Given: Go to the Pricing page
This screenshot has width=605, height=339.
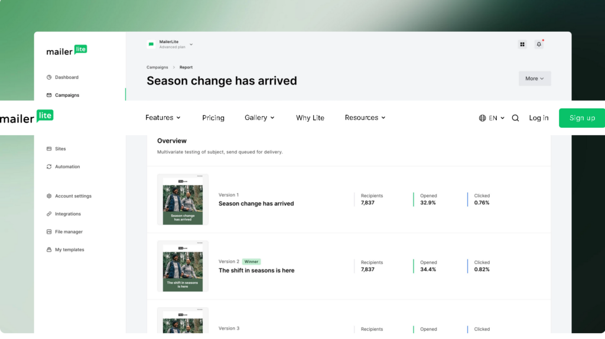Looking at the screenshot, I should (213, 118).
